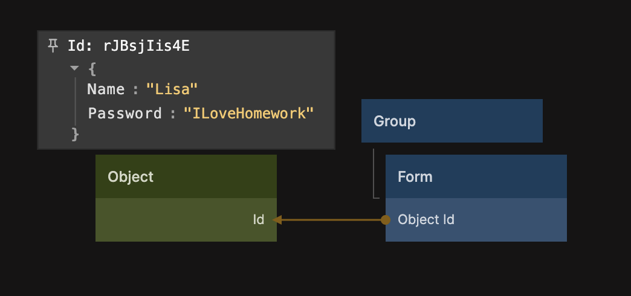Click the Group hierarchy bracket line
Screen dimensions: 631x296
pyautogui.click(x=374, y=175)
